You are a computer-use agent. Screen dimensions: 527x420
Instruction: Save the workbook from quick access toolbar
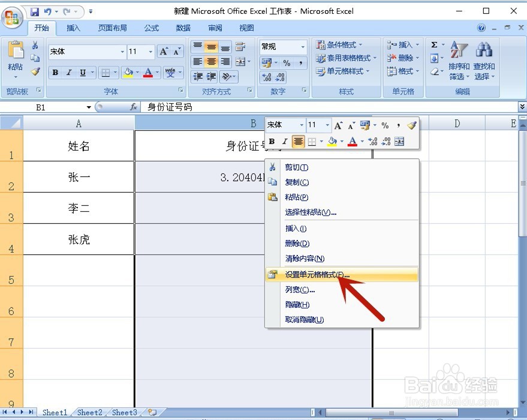35,12
